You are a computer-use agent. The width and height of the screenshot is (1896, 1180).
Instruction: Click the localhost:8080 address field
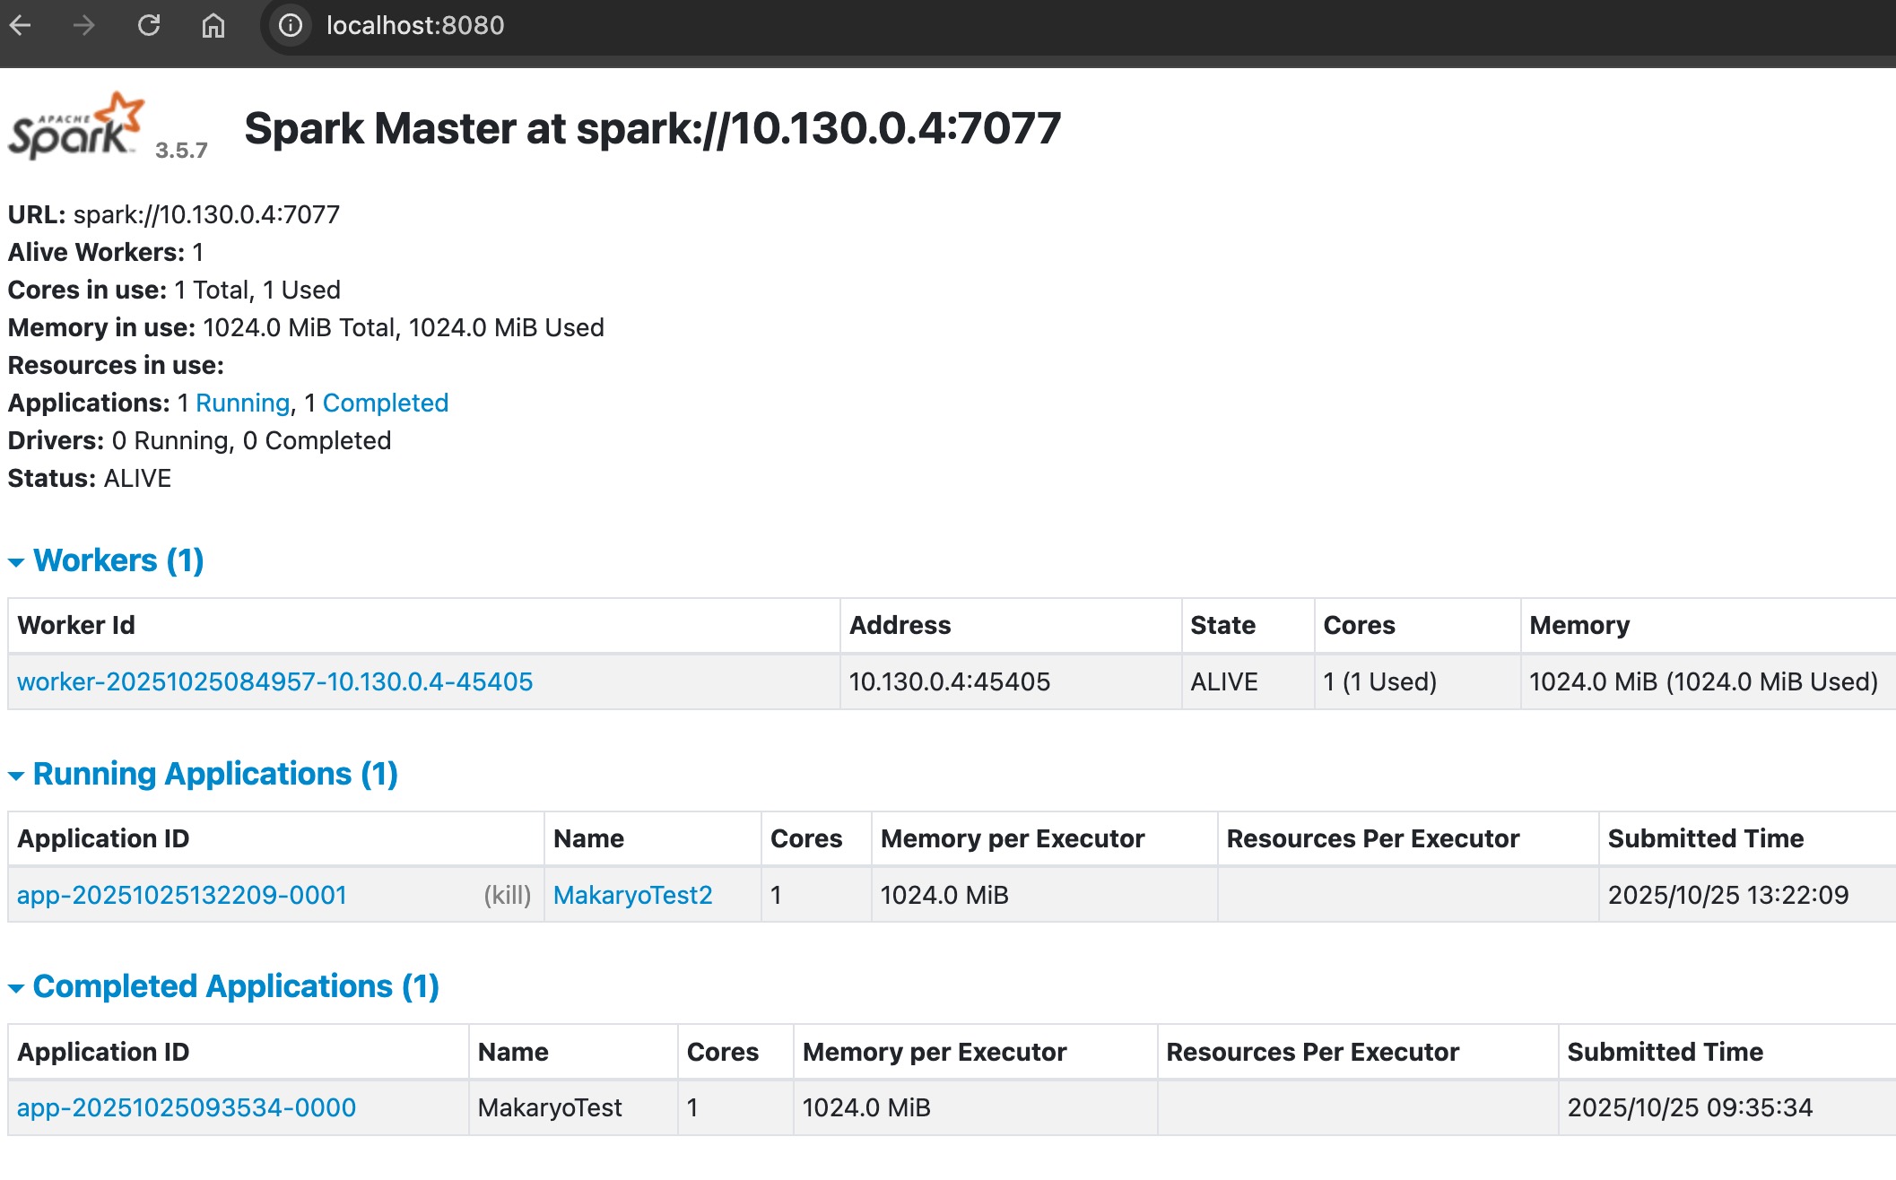(x=415, y=25)
